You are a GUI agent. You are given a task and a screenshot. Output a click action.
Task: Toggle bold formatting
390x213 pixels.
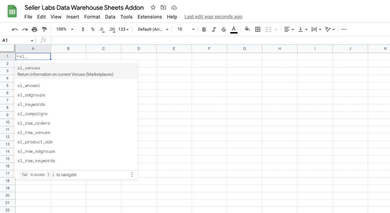pyautogui.click(x=204, y=29)
